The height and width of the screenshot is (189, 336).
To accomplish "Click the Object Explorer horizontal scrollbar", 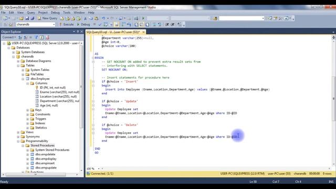I will click(36, 174).
